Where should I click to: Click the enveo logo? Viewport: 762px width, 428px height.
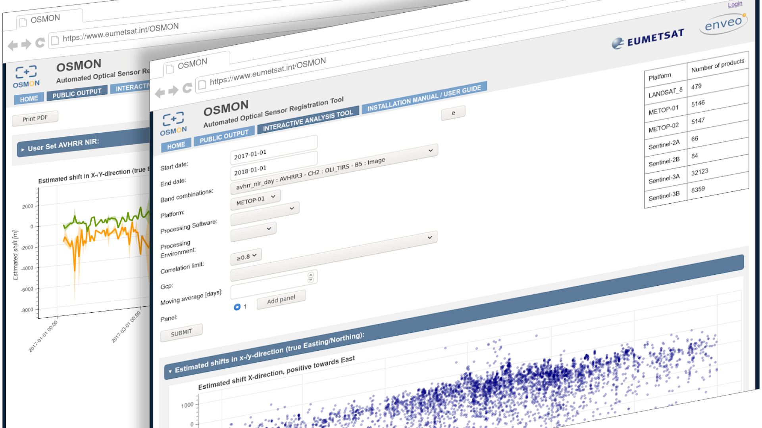coord(723,24)
